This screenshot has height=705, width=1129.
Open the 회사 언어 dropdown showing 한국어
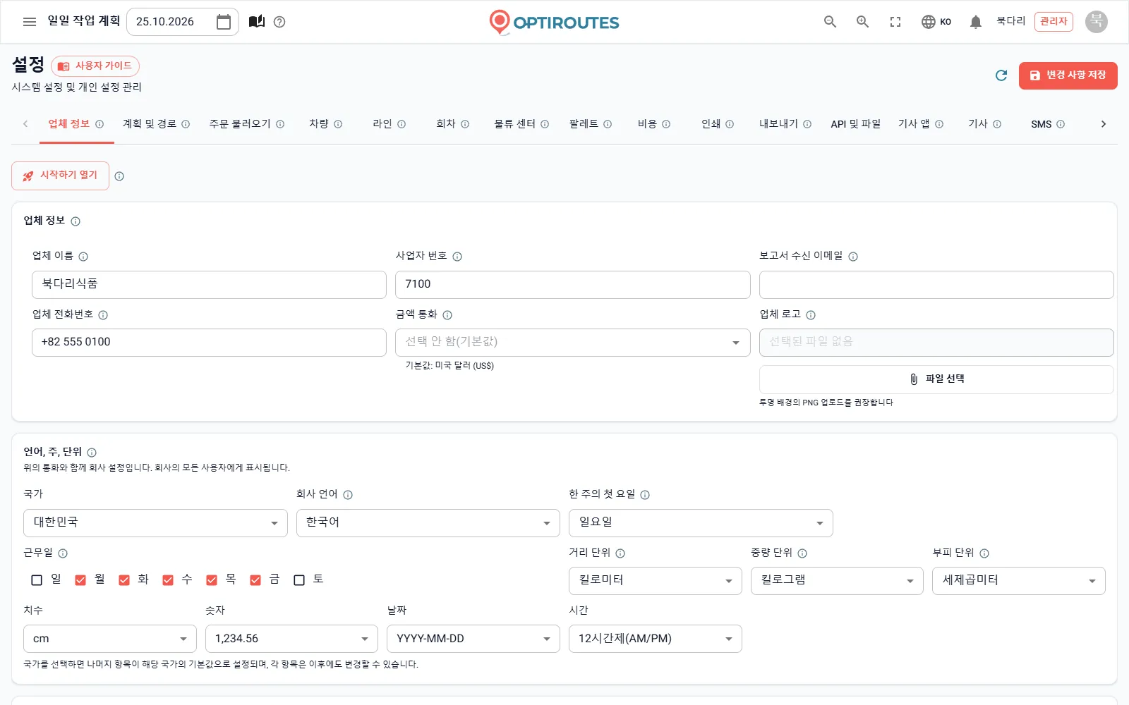(428, 523)
